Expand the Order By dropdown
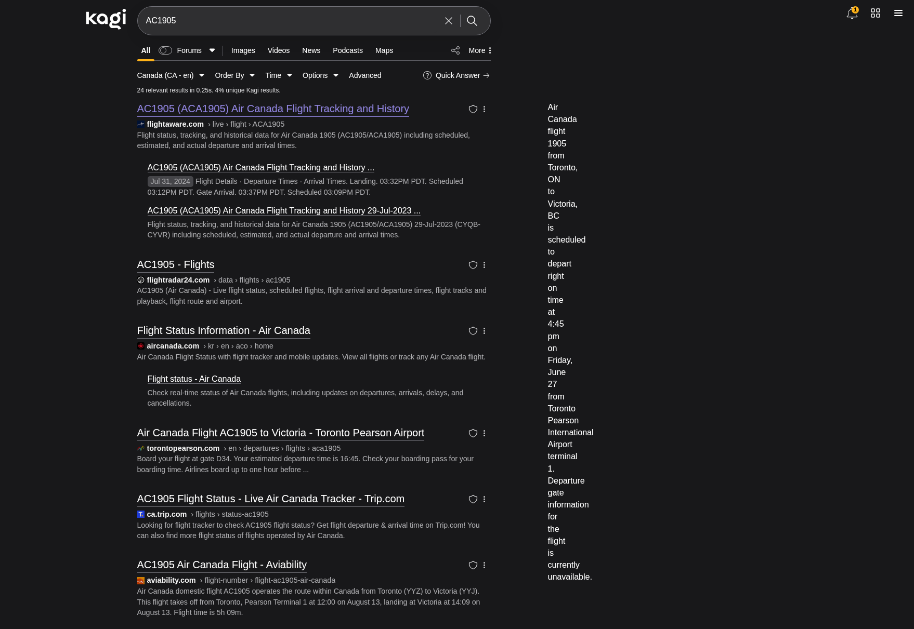This screenshot has width=914, height=629. tap(234, 75)
